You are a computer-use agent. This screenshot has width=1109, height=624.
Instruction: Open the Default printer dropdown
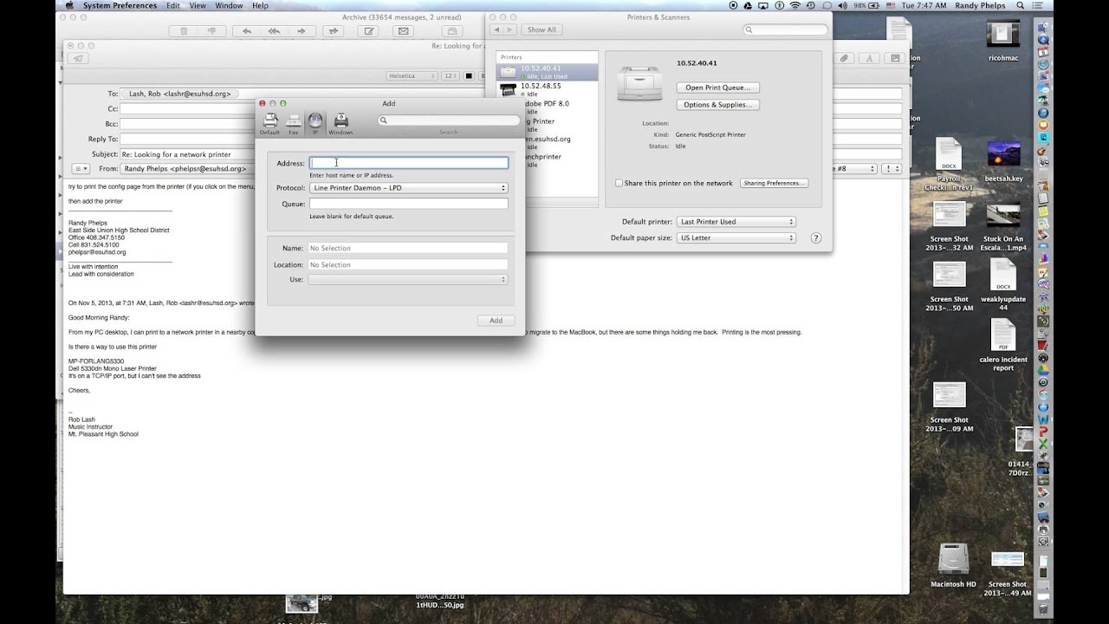pyautogui.click(x=736, y=222)
